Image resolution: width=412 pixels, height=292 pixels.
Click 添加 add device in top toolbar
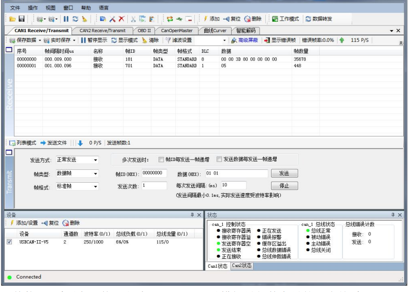pyautogui.click(x=211, y=19)
